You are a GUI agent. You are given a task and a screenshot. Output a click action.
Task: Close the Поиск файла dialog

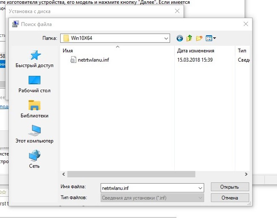pos(245,24)
